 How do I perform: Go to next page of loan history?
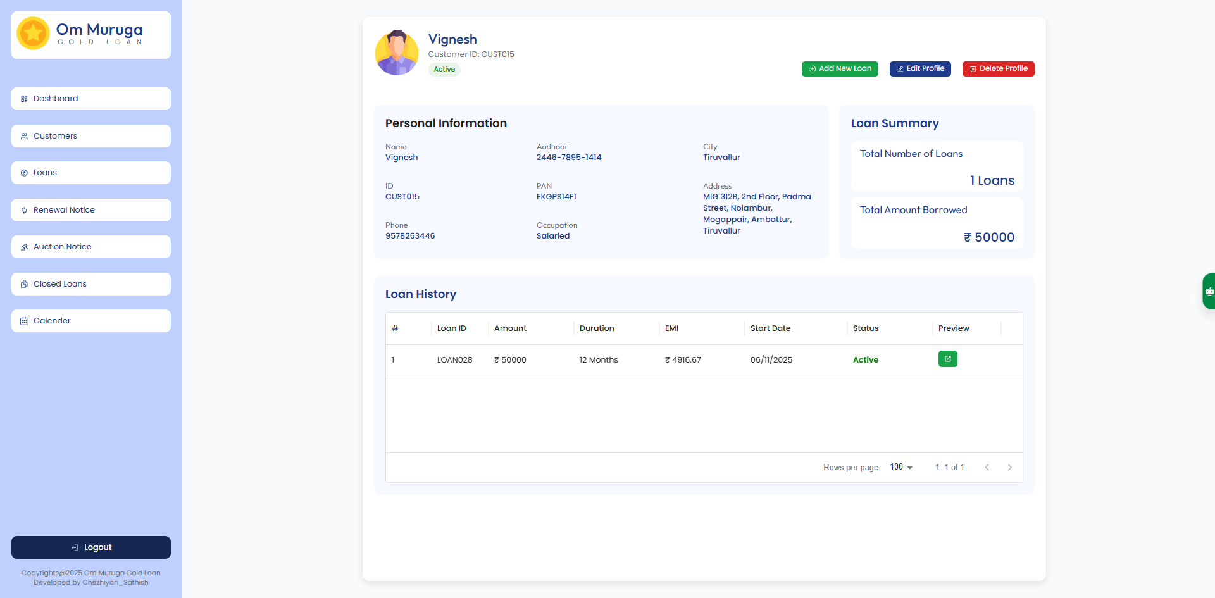click(1009, 468)
